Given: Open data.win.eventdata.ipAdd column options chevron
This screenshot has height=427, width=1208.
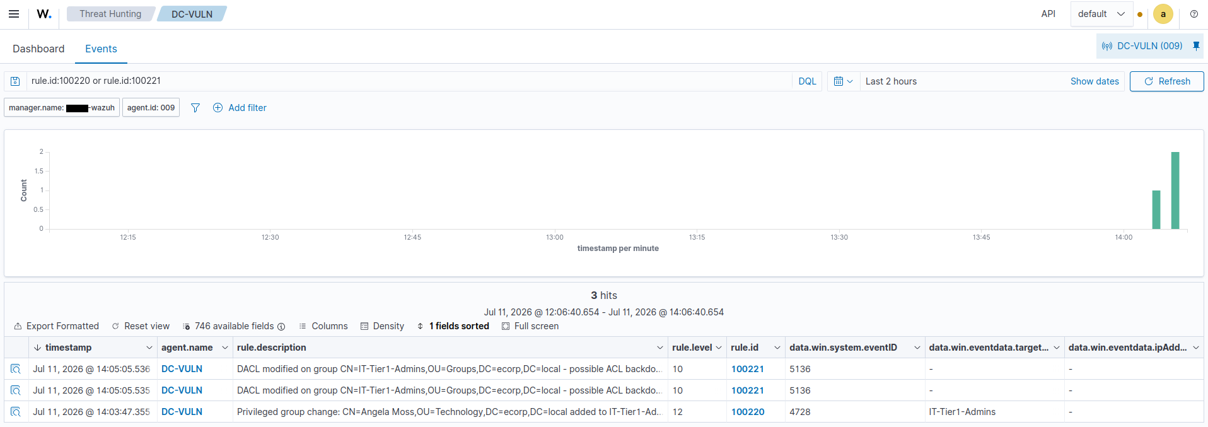Looking at the screenshot, I should click(x=1196, y=348).
